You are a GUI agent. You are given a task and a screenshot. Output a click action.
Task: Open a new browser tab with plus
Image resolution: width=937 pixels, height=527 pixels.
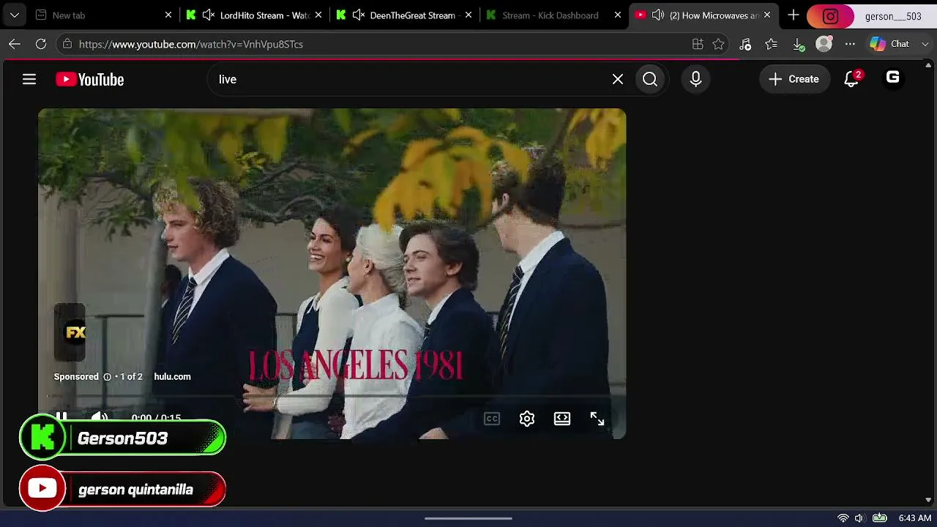pyautogui.click(x=794, y=15)
